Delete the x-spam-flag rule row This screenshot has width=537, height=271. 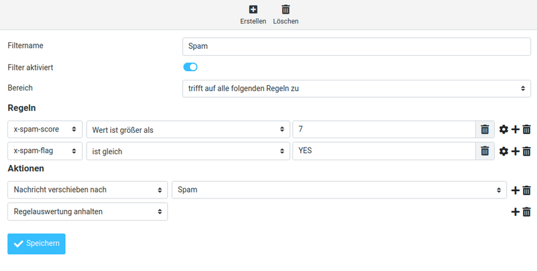527,151
